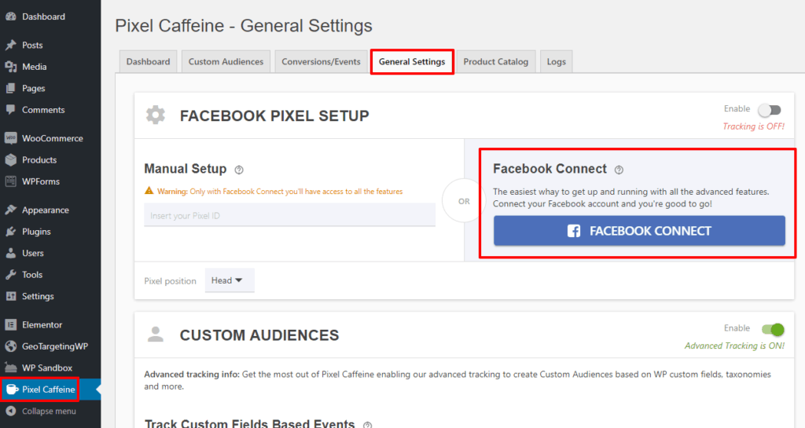805x428 pixels.
Task: Click help icon next to Manual Setup
Action: tap(239, 170)
